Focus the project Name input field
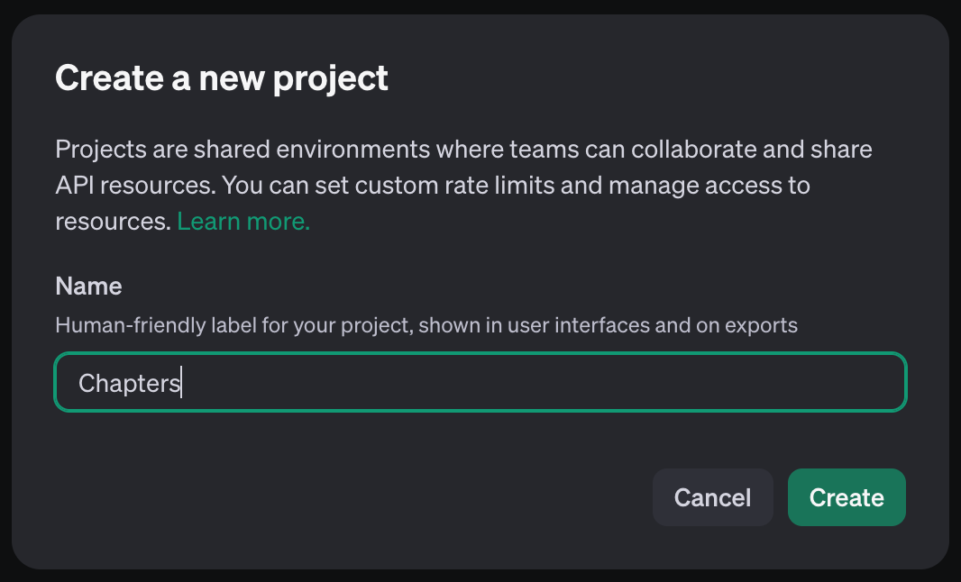 pyautogui.click(x=480, y=383)
